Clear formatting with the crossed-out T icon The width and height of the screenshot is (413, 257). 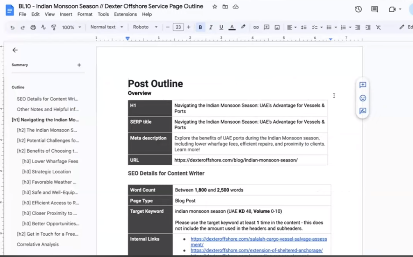pos(378,27)
